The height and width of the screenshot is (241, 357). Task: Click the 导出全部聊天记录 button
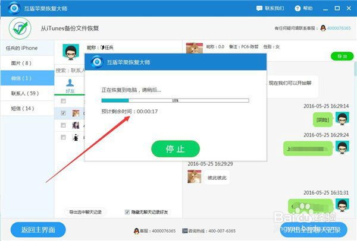314,230
